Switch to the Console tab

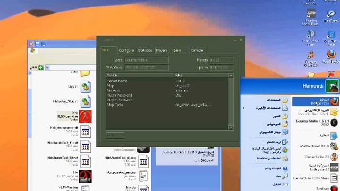coord(197,50)
